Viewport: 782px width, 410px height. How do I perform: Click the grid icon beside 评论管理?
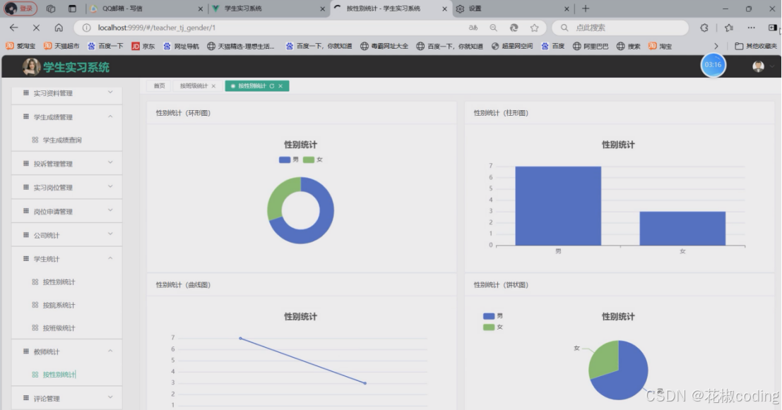pyautogui.click(x=26, y=398)
